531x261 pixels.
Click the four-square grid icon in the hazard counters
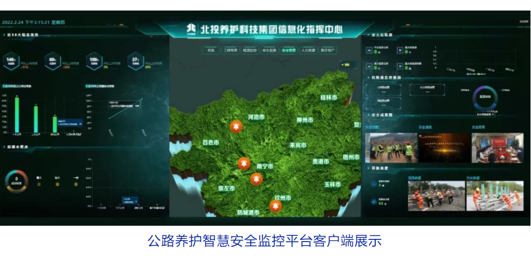(400, 66)
